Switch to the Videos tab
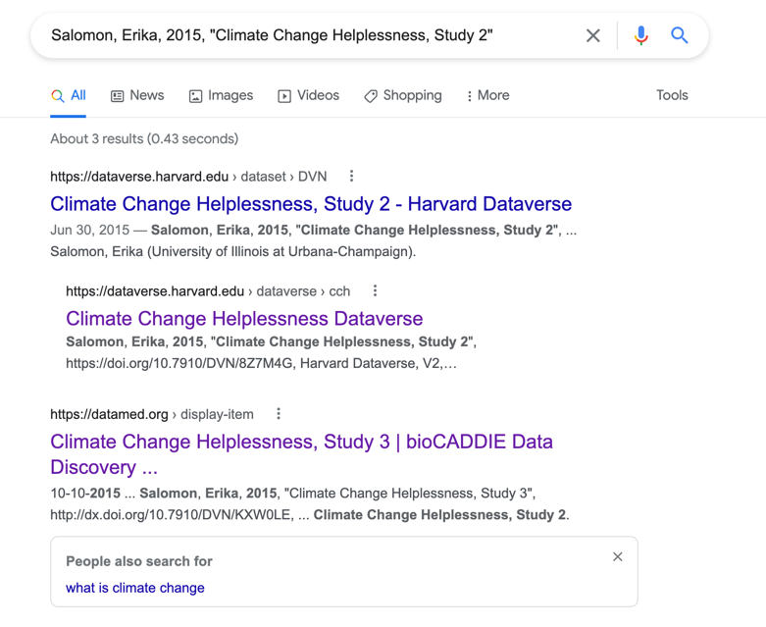The height and width of the screenshot is (627, 766). pyautogui.click(x=308, y=96)
